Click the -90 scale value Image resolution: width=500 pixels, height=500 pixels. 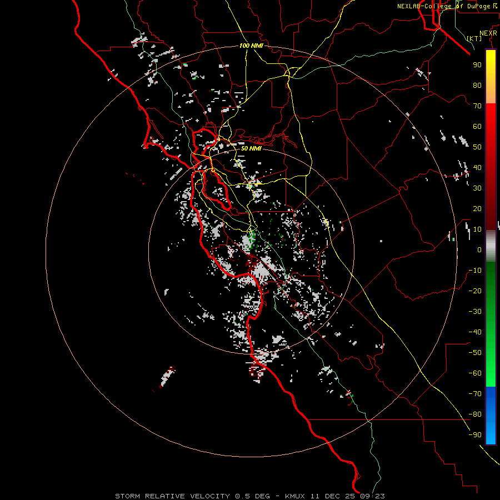pyautogui.click(x=475, y=435)
